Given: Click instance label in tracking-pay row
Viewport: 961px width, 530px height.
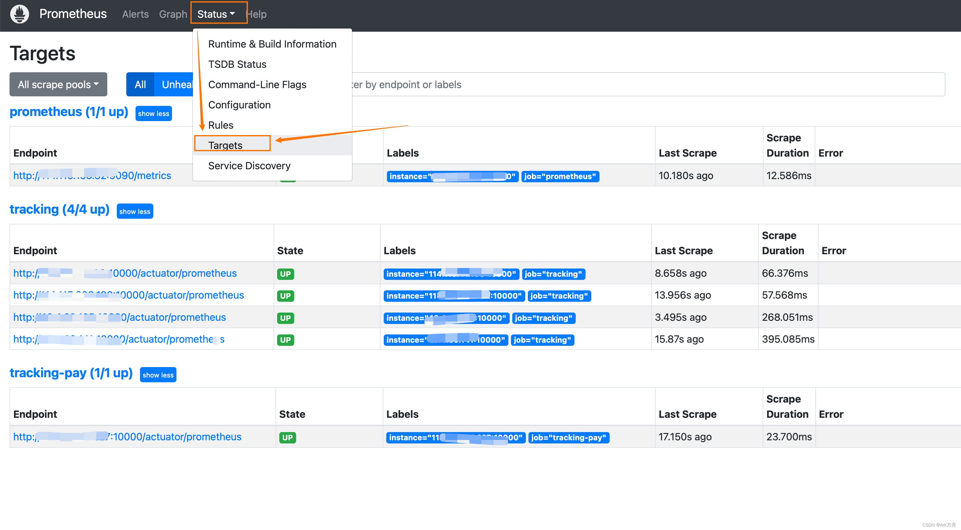Looking at the screenshot, I should (x=456, y=437).
